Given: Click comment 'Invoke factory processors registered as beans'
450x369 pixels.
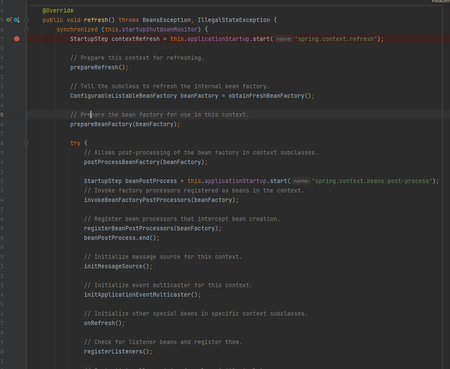Looking at the screenshot, I should tap(194, 190).
